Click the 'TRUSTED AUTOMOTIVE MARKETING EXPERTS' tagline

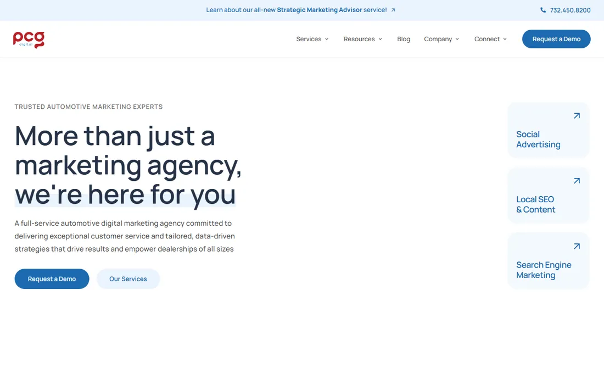pyautogui.click(x=88, y=107)
